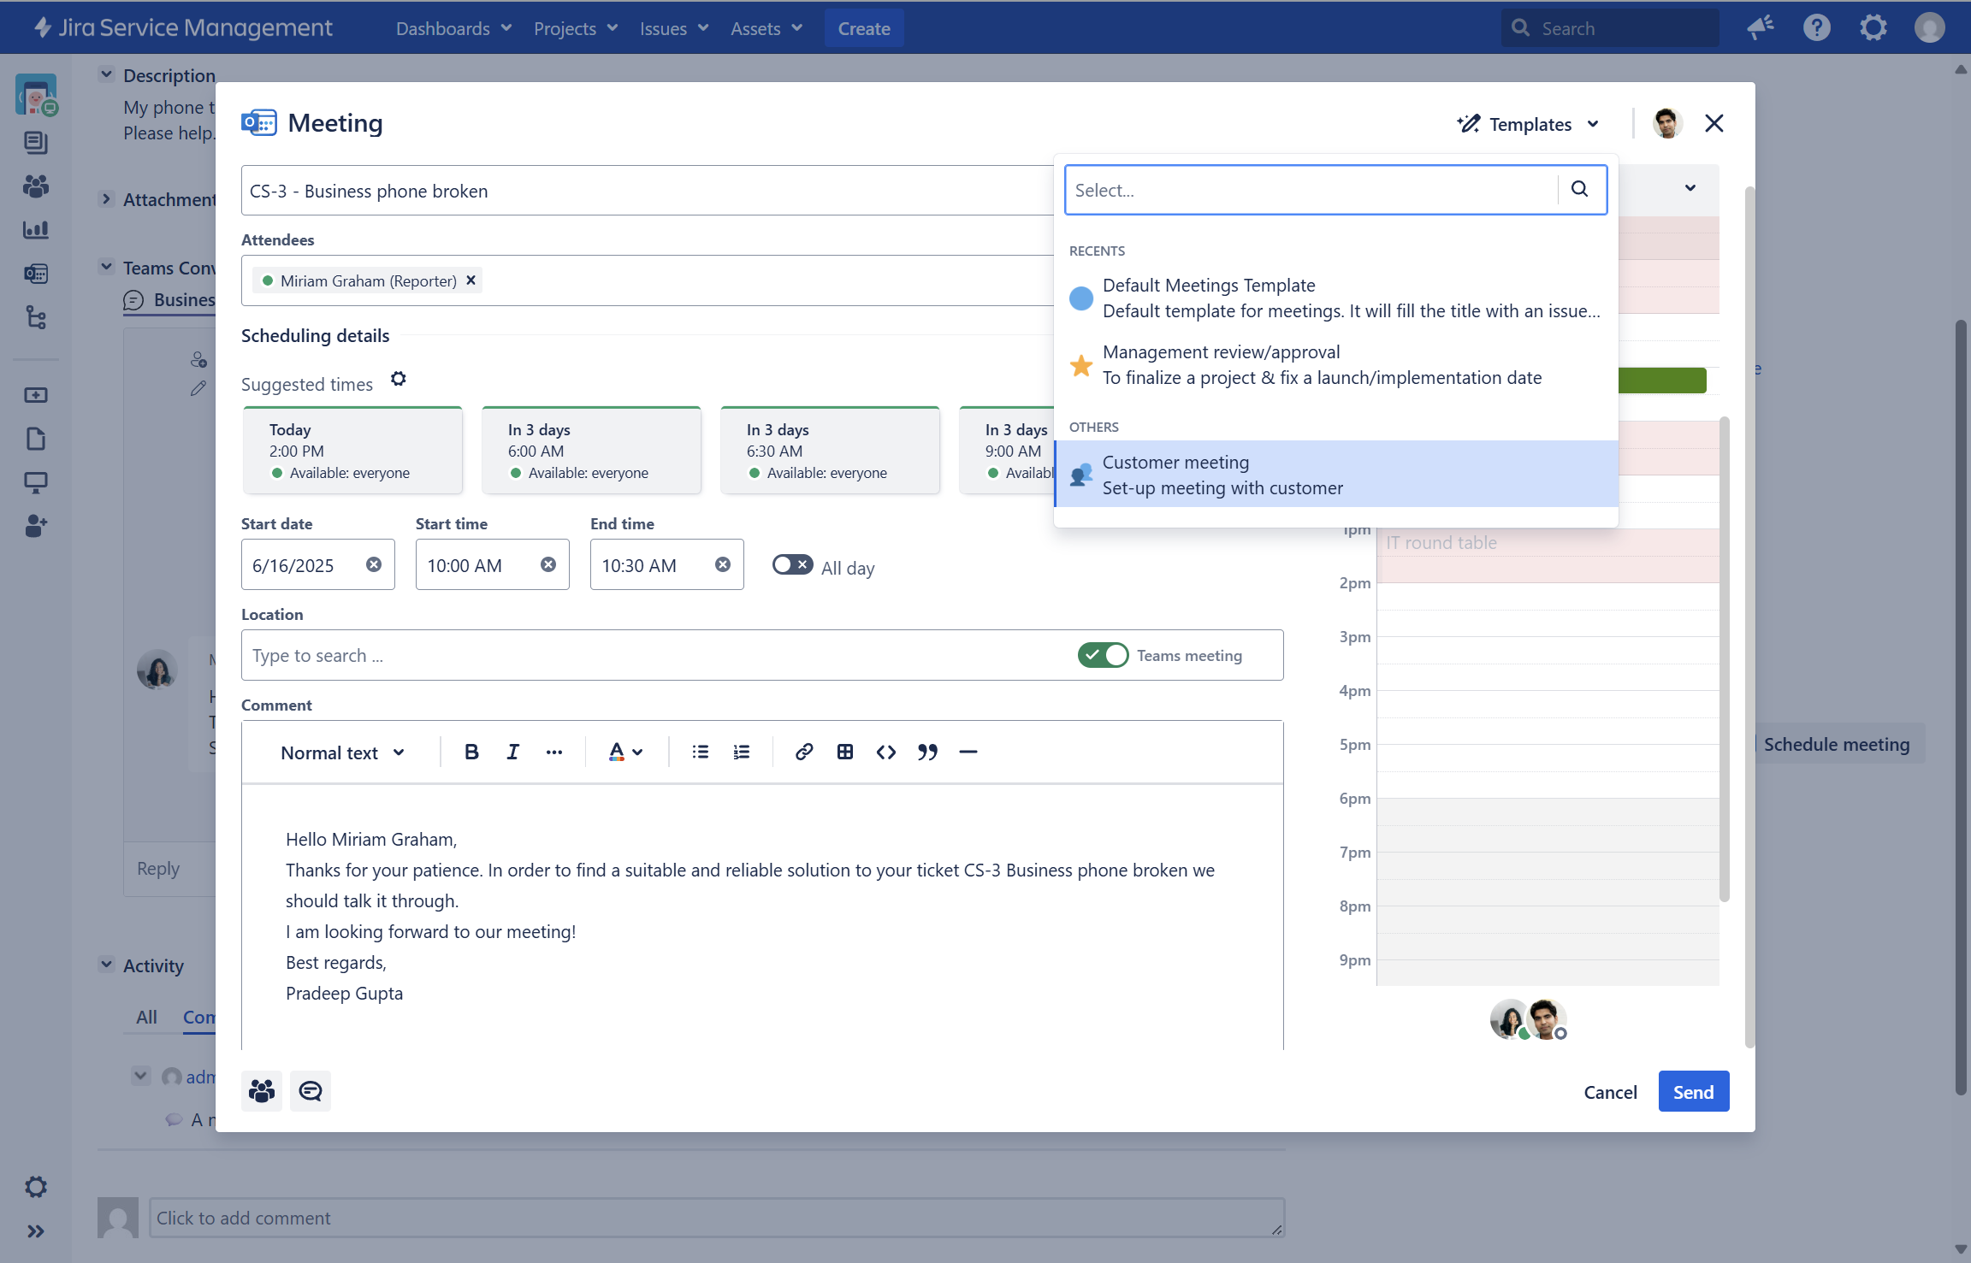Open the Templates dropdown

[x=1528, y=124]
